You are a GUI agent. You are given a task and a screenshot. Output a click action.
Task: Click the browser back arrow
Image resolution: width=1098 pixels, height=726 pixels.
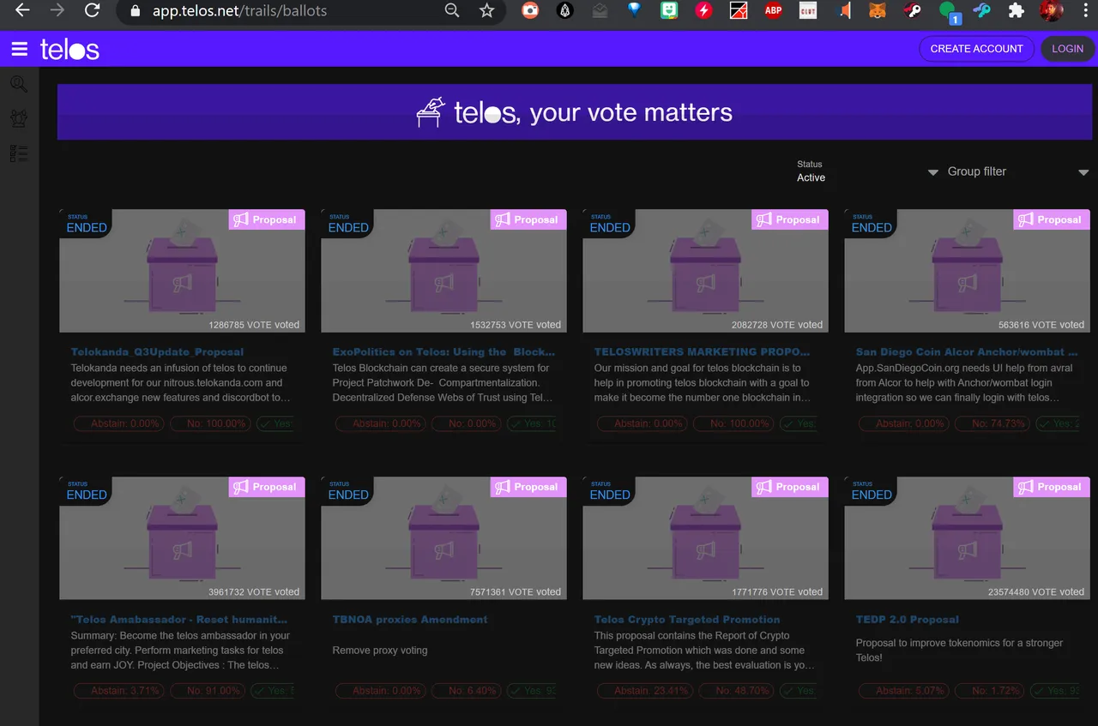pos(22,11)
